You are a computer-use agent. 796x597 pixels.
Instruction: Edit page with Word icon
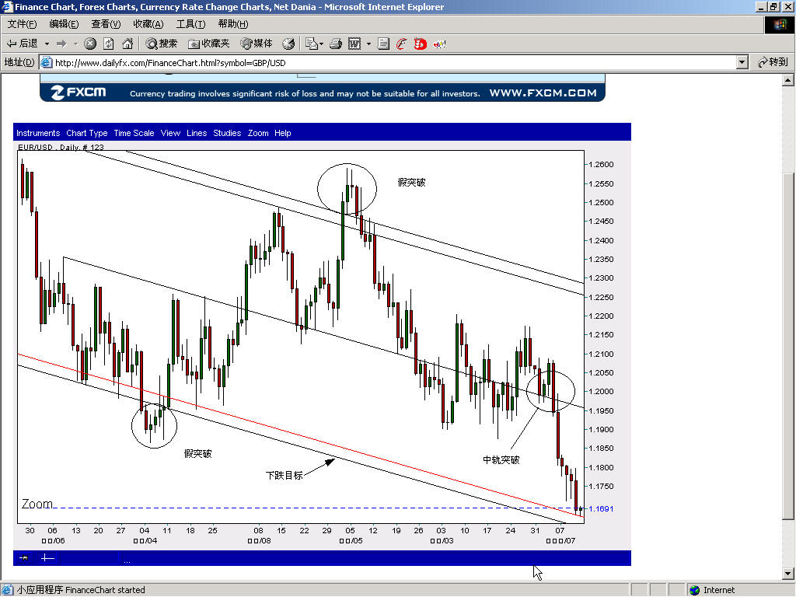354,44
